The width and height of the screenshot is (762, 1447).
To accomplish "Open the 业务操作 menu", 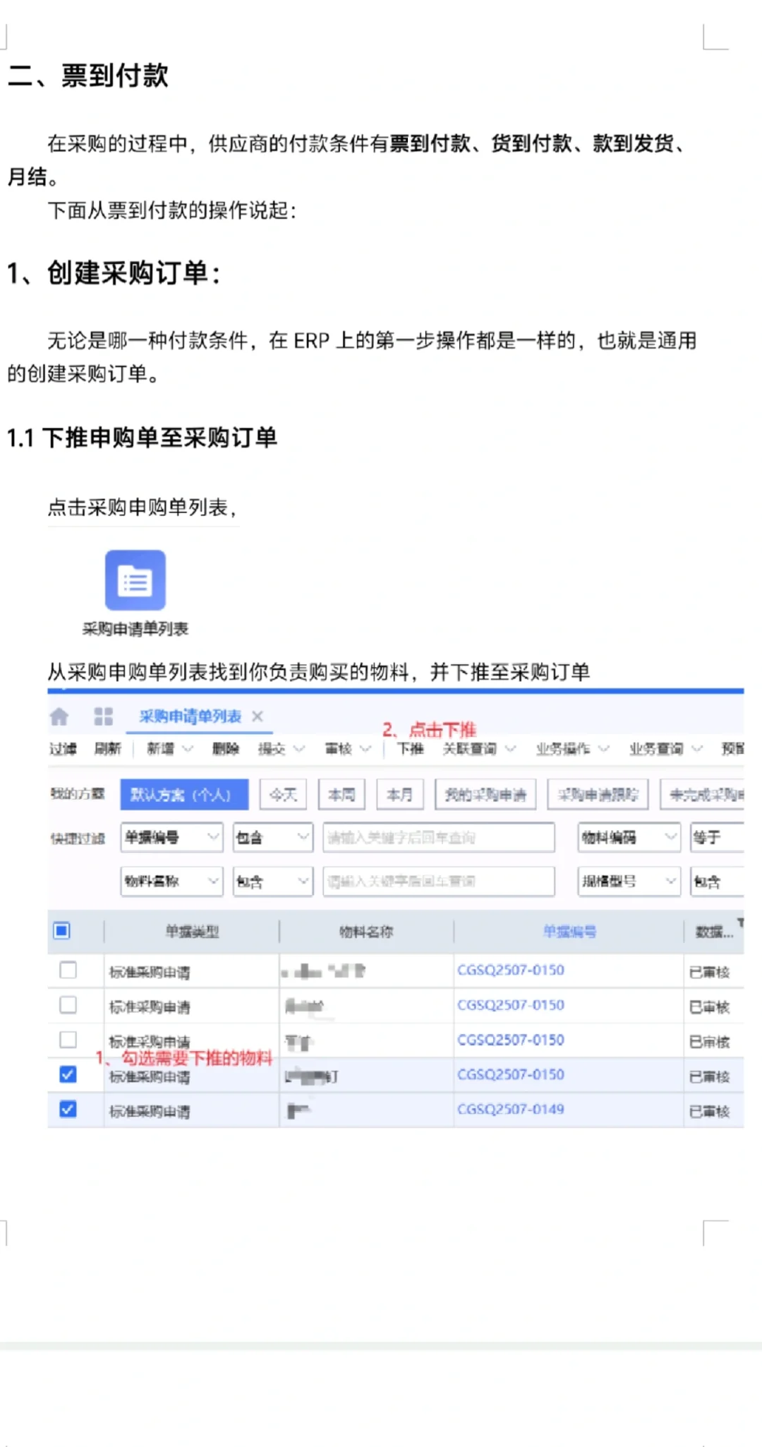I will point(572,749).
